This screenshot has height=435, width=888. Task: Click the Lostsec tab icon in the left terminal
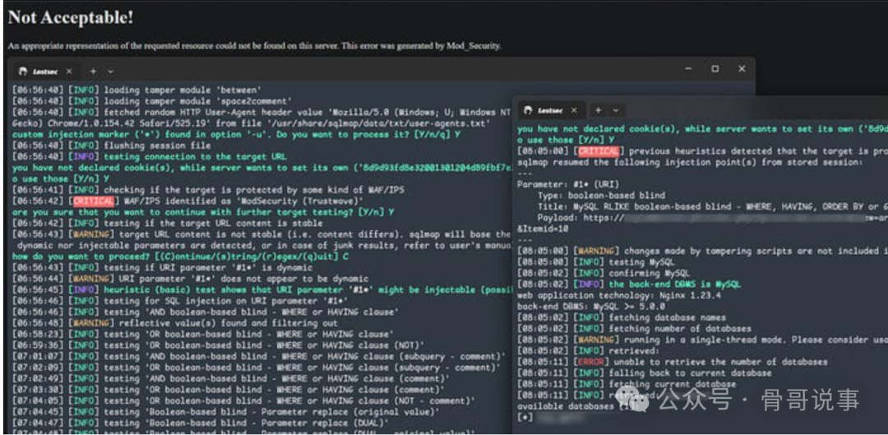click(23, 72)
